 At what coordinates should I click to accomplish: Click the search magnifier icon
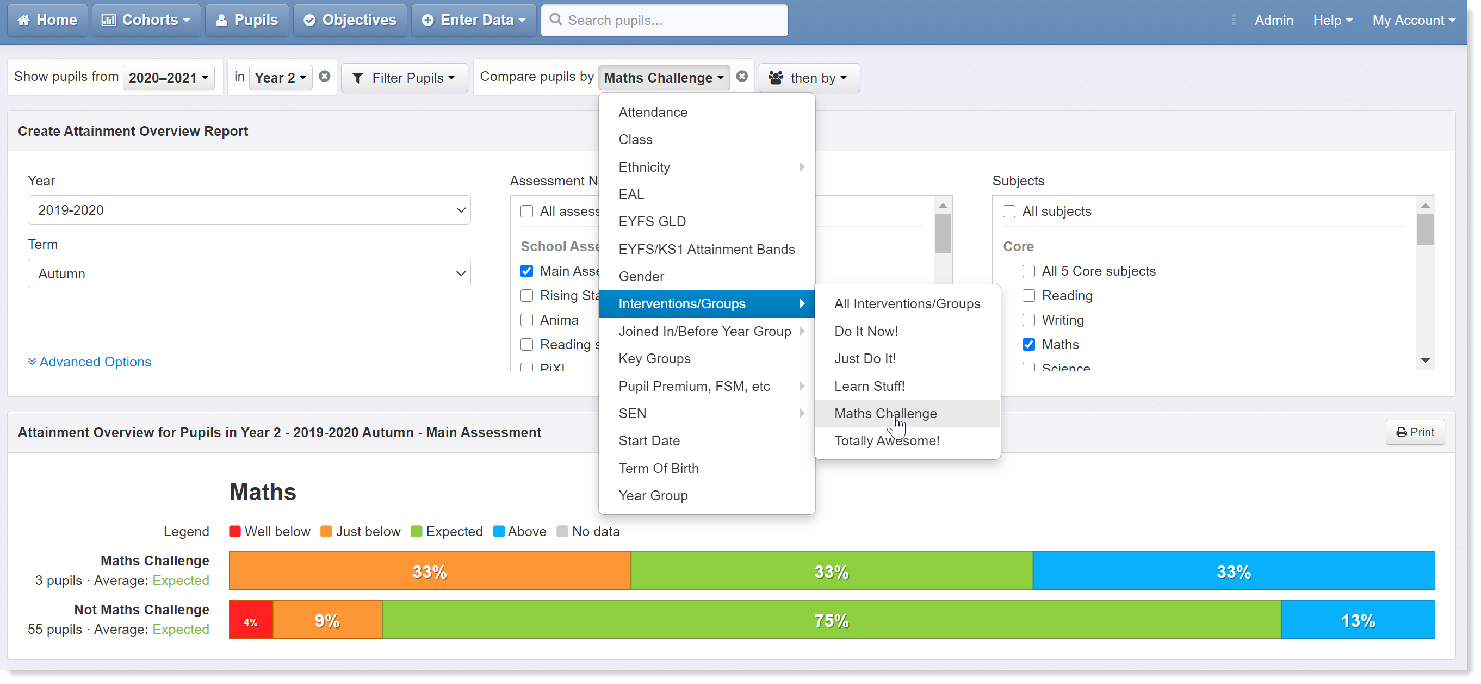point(555,20)
